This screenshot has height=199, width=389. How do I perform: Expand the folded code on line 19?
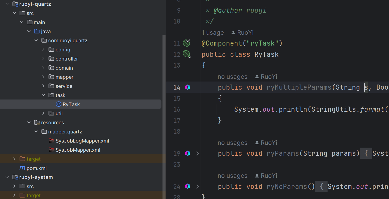coord(198,153)
